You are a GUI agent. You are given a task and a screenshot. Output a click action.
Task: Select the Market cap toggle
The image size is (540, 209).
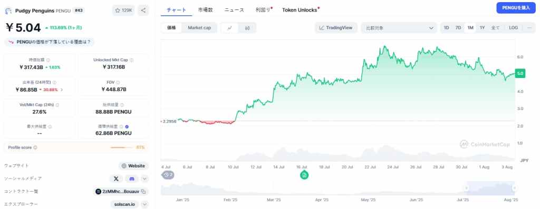[199, 28]
